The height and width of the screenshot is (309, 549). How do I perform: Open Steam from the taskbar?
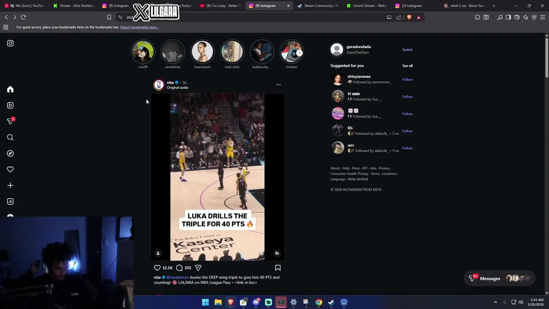click(x=331, y=302)
